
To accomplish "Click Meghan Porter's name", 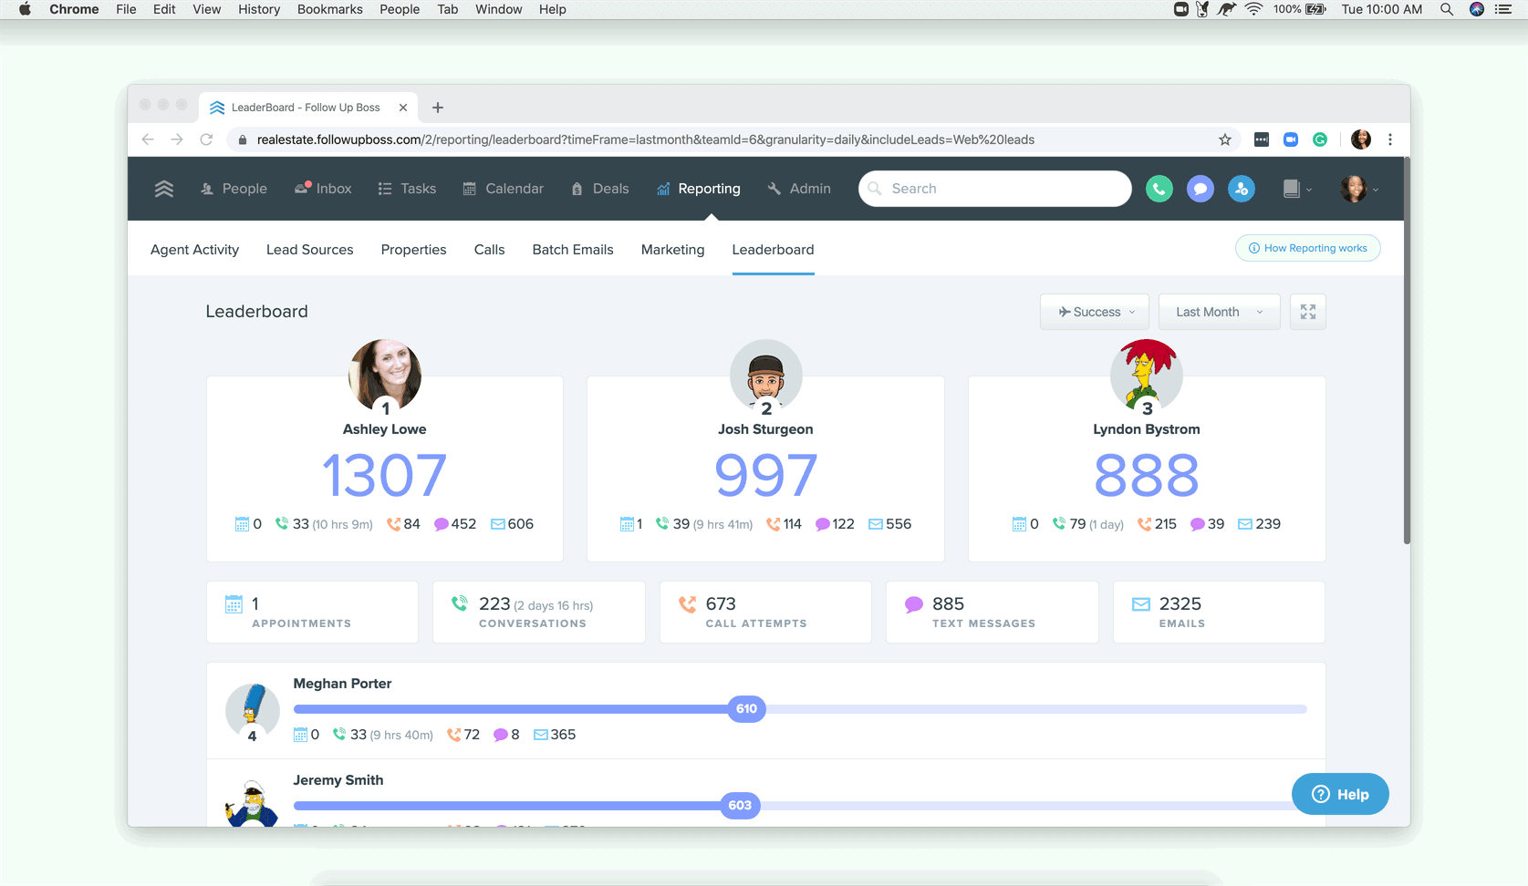I will click(342, 684).
